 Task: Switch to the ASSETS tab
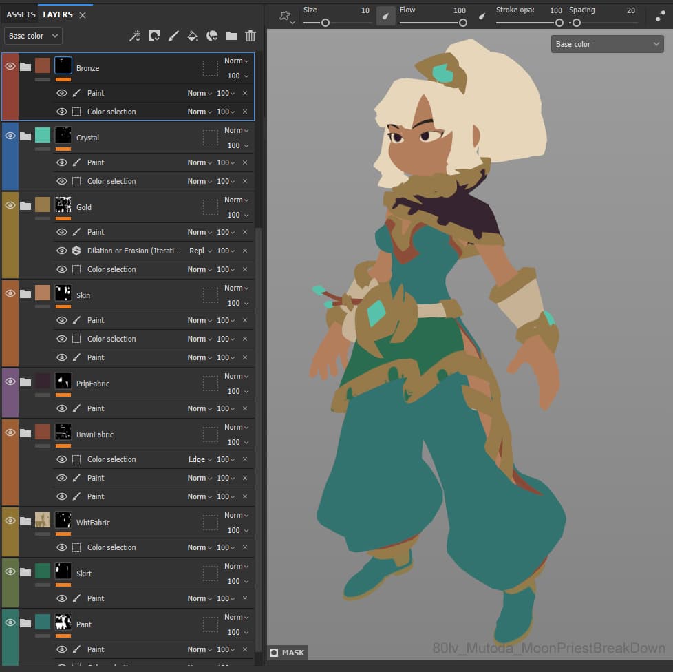(x=21, y=14)
